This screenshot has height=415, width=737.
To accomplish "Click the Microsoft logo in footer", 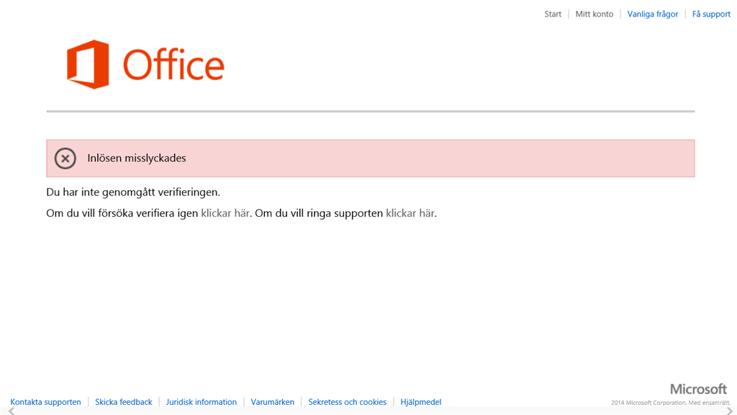I will click(698, 389).
